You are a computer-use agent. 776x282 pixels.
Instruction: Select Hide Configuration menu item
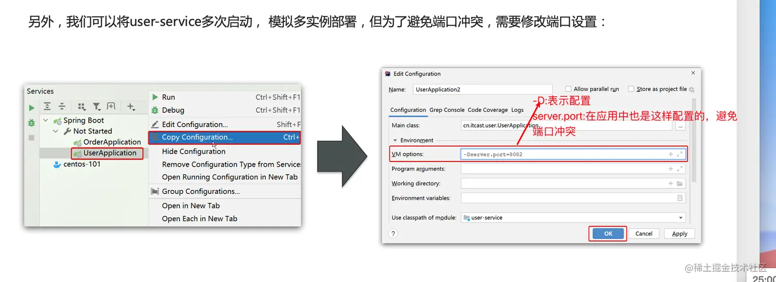coord(225,151)
